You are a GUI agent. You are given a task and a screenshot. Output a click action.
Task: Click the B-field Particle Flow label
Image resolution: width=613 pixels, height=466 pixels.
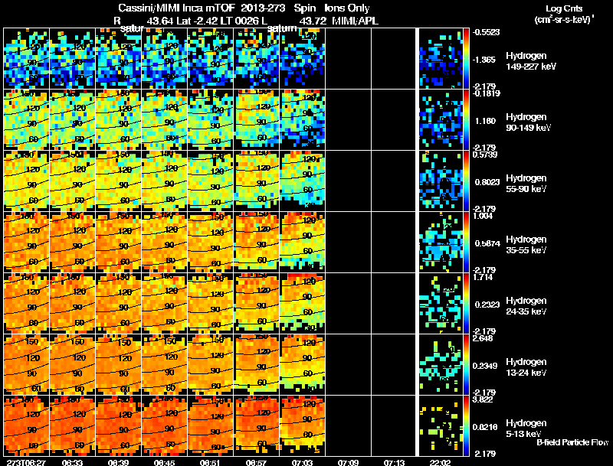572,442
